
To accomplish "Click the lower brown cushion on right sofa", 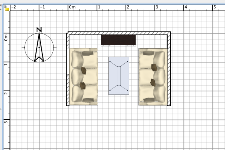I will (x=153, y=83).
